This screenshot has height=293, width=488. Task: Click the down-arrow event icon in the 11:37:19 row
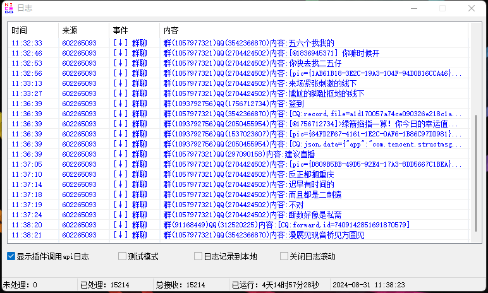tap(121, 205)
